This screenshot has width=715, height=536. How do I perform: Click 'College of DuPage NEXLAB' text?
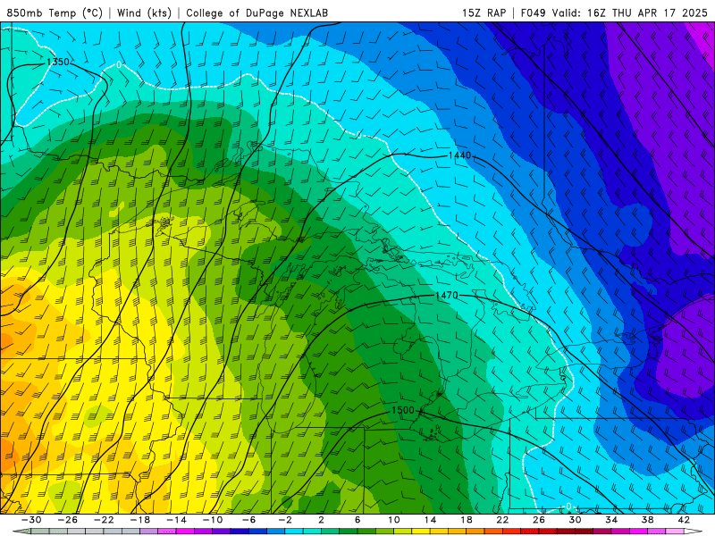[x=257, y=13]
